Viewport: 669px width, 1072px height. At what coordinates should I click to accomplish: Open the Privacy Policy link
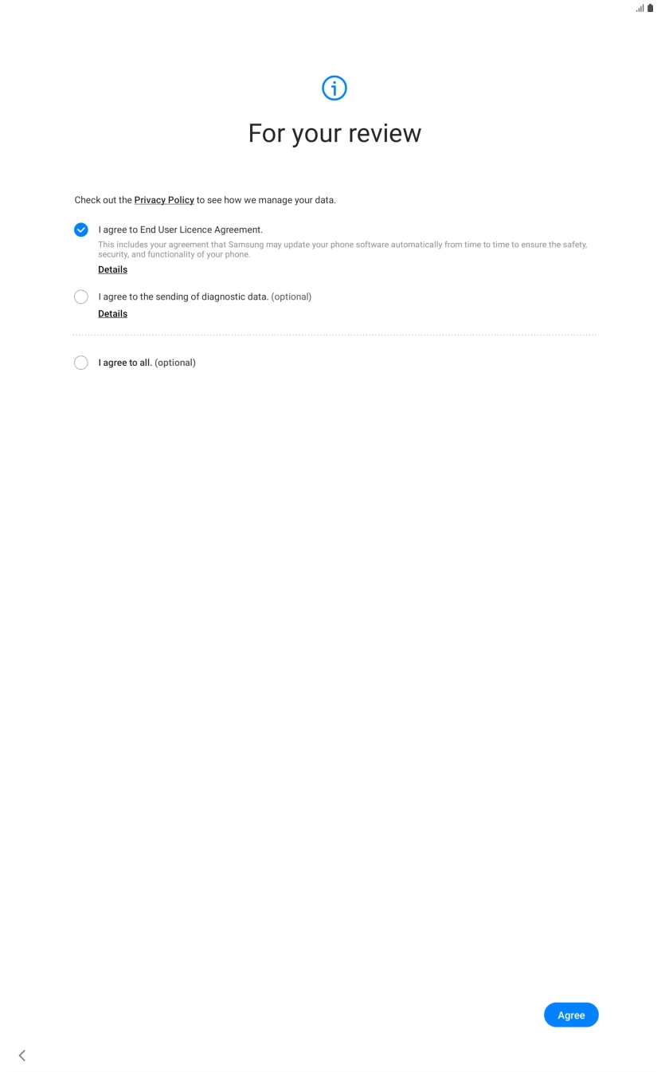pos(164,200)
